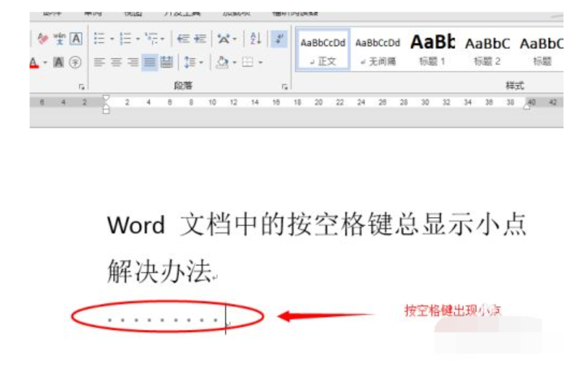Apply distributed alignment
The width and height of the screenshot is (577, 373).
click(x=167, y=62)
